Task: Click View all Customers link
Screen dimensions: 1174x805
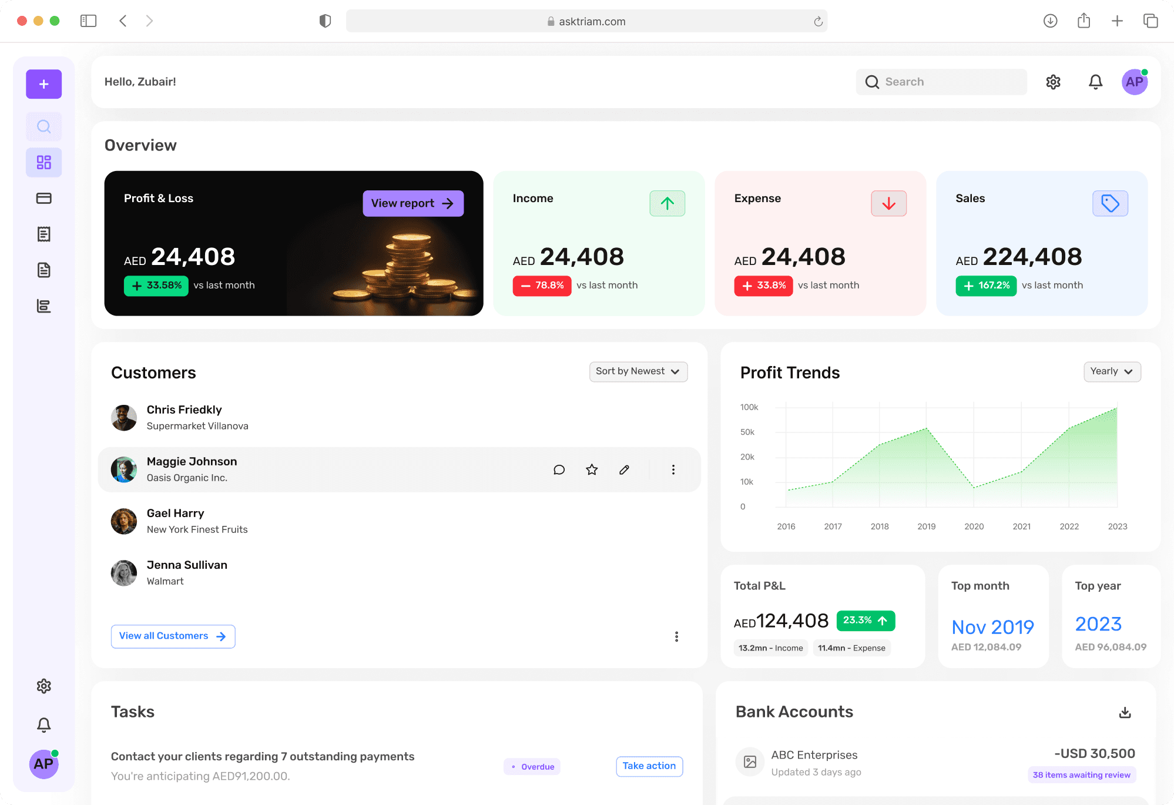Action: 173,636
